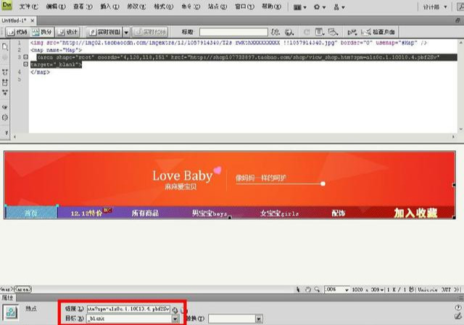Click the Dreamweaver Dw logo icon
The width and height of the screenshot is (464, 325).
coord(7,6)
